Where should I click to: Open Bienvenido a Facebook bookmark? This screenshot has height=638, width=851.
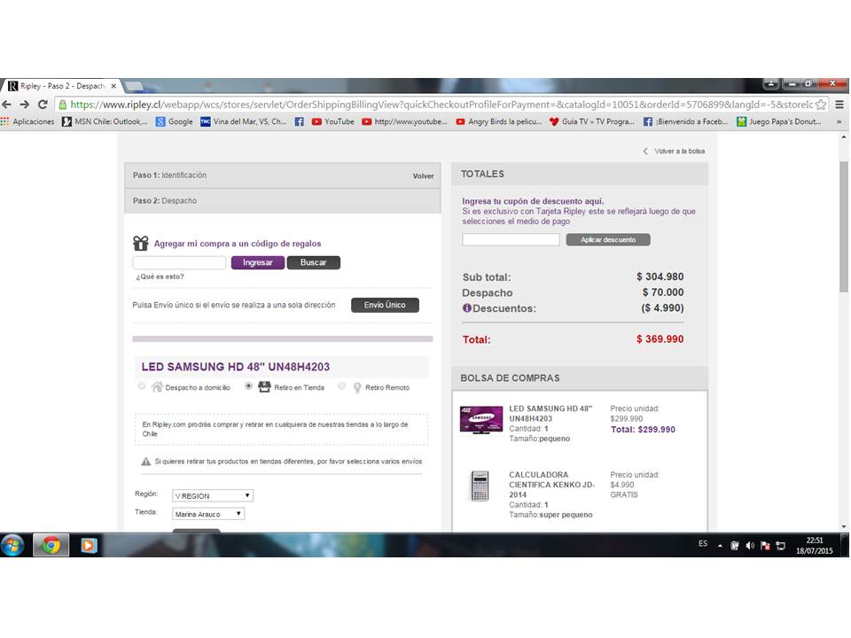tap(685, 121)
